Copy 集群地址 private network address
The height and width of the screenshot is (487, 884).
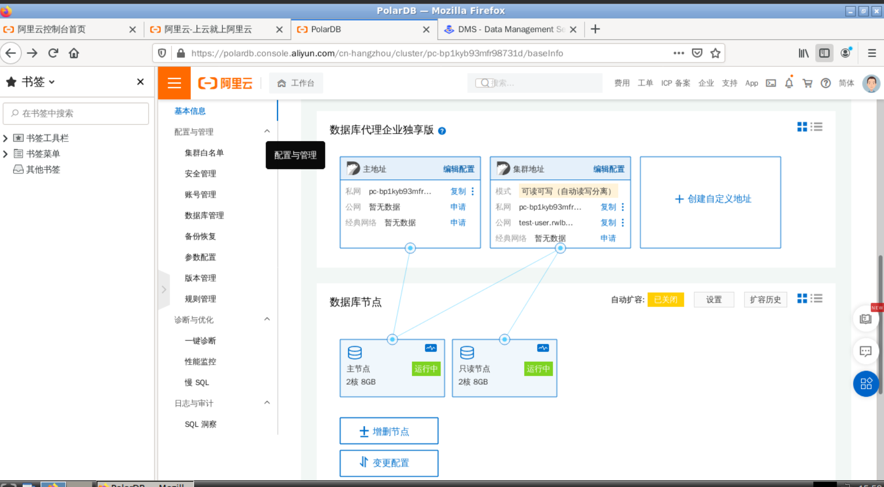point(608,207)
